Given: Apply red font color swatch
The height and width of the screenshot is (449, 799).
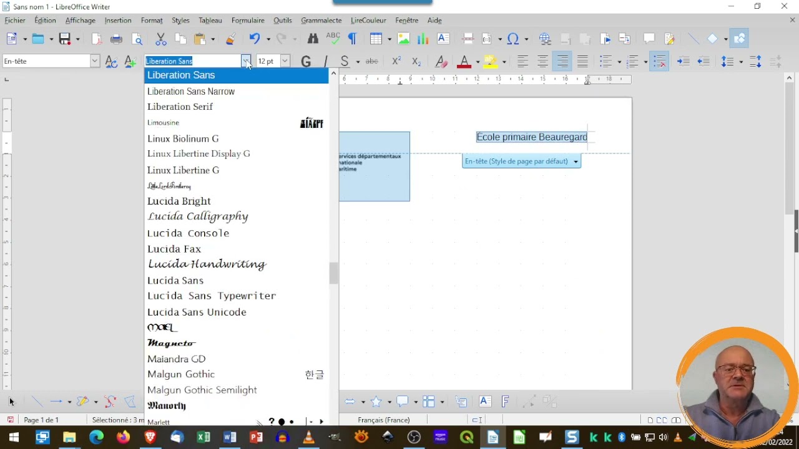Looking at the screenshot, I should pyautogui.click(x=464, y=61).
